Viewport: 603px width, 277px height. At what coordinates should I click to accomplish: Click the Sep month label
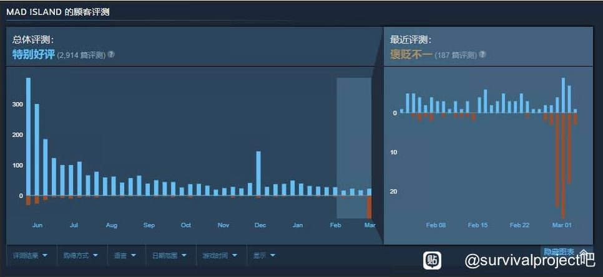[x=149, y=225]
